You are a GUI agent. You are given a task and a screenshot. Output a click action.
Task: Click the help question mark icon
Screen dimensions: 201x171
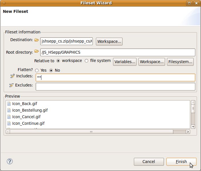coord(10,162)
